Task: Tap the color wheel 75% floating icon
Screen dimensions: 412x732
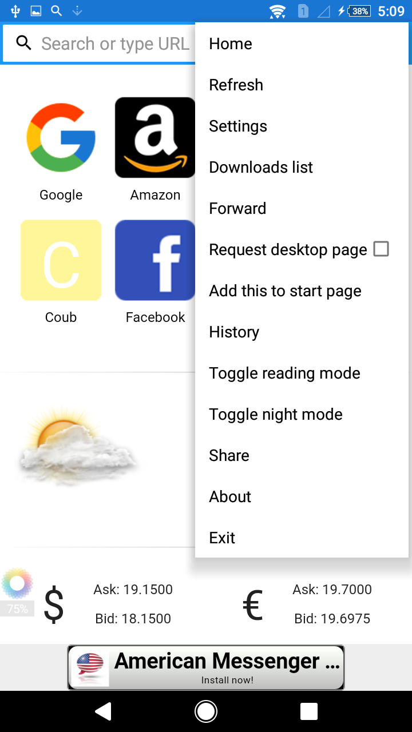Action: pyautogui.click(x=17, y=584)
